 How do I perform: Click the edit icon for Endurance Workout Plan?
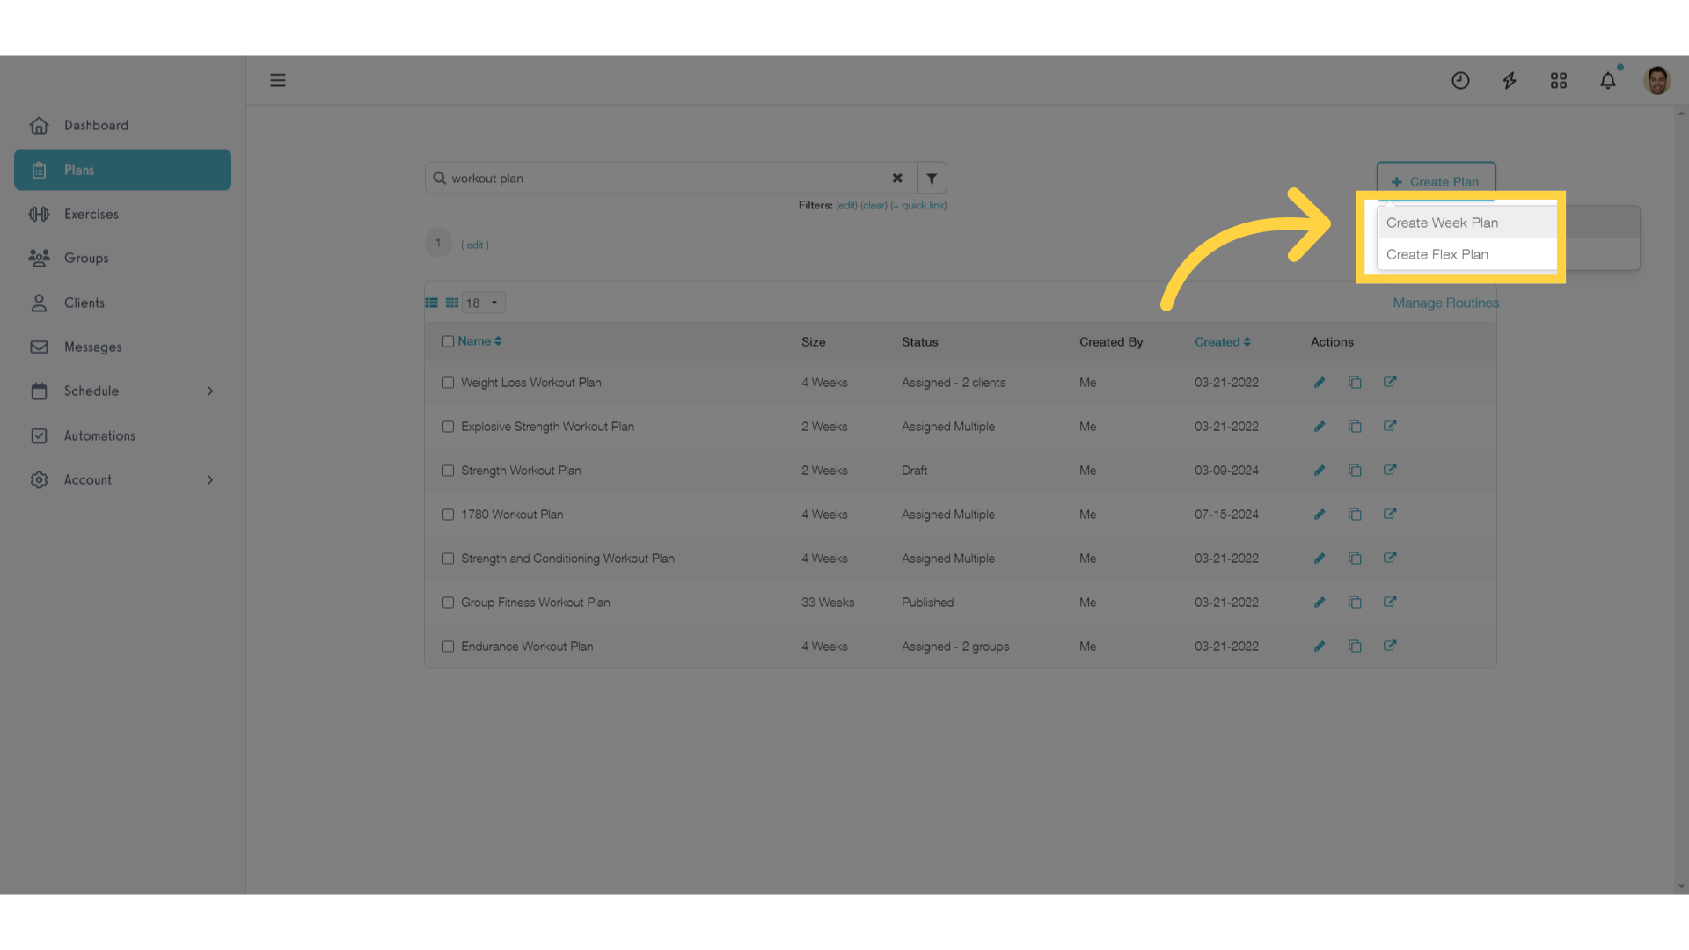[x=1319, y=647]
